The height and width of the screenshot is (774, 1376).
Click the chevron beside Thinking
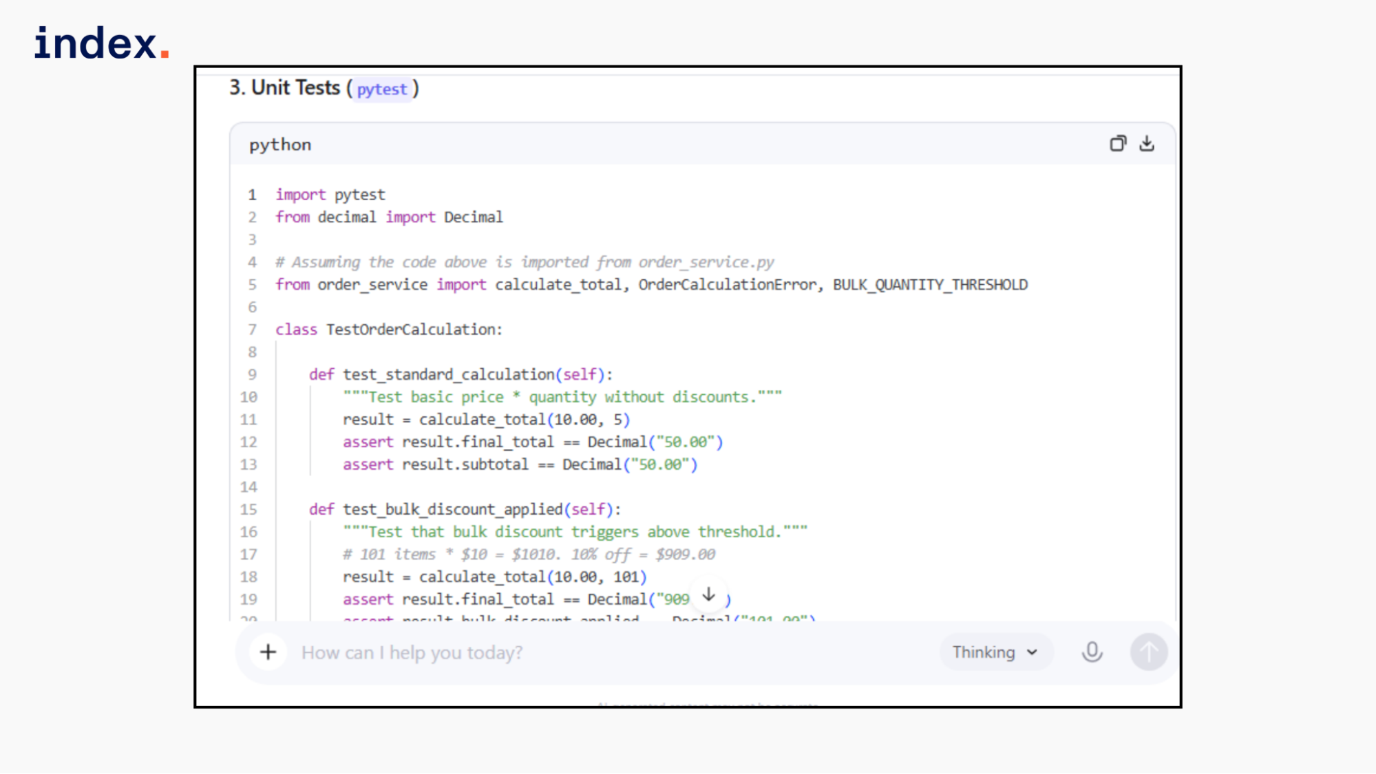tap(1032, 652)
